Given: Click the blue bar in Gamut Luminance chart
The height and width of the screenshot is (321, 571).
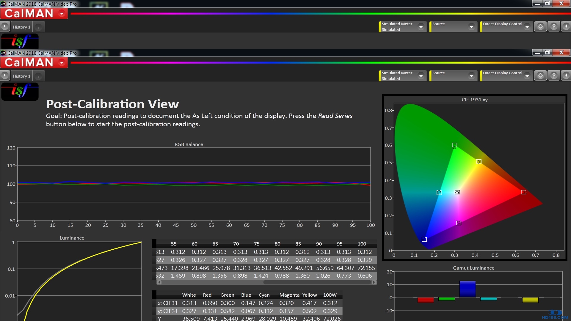Looking at the screenshot, I should tap(467, 289).
